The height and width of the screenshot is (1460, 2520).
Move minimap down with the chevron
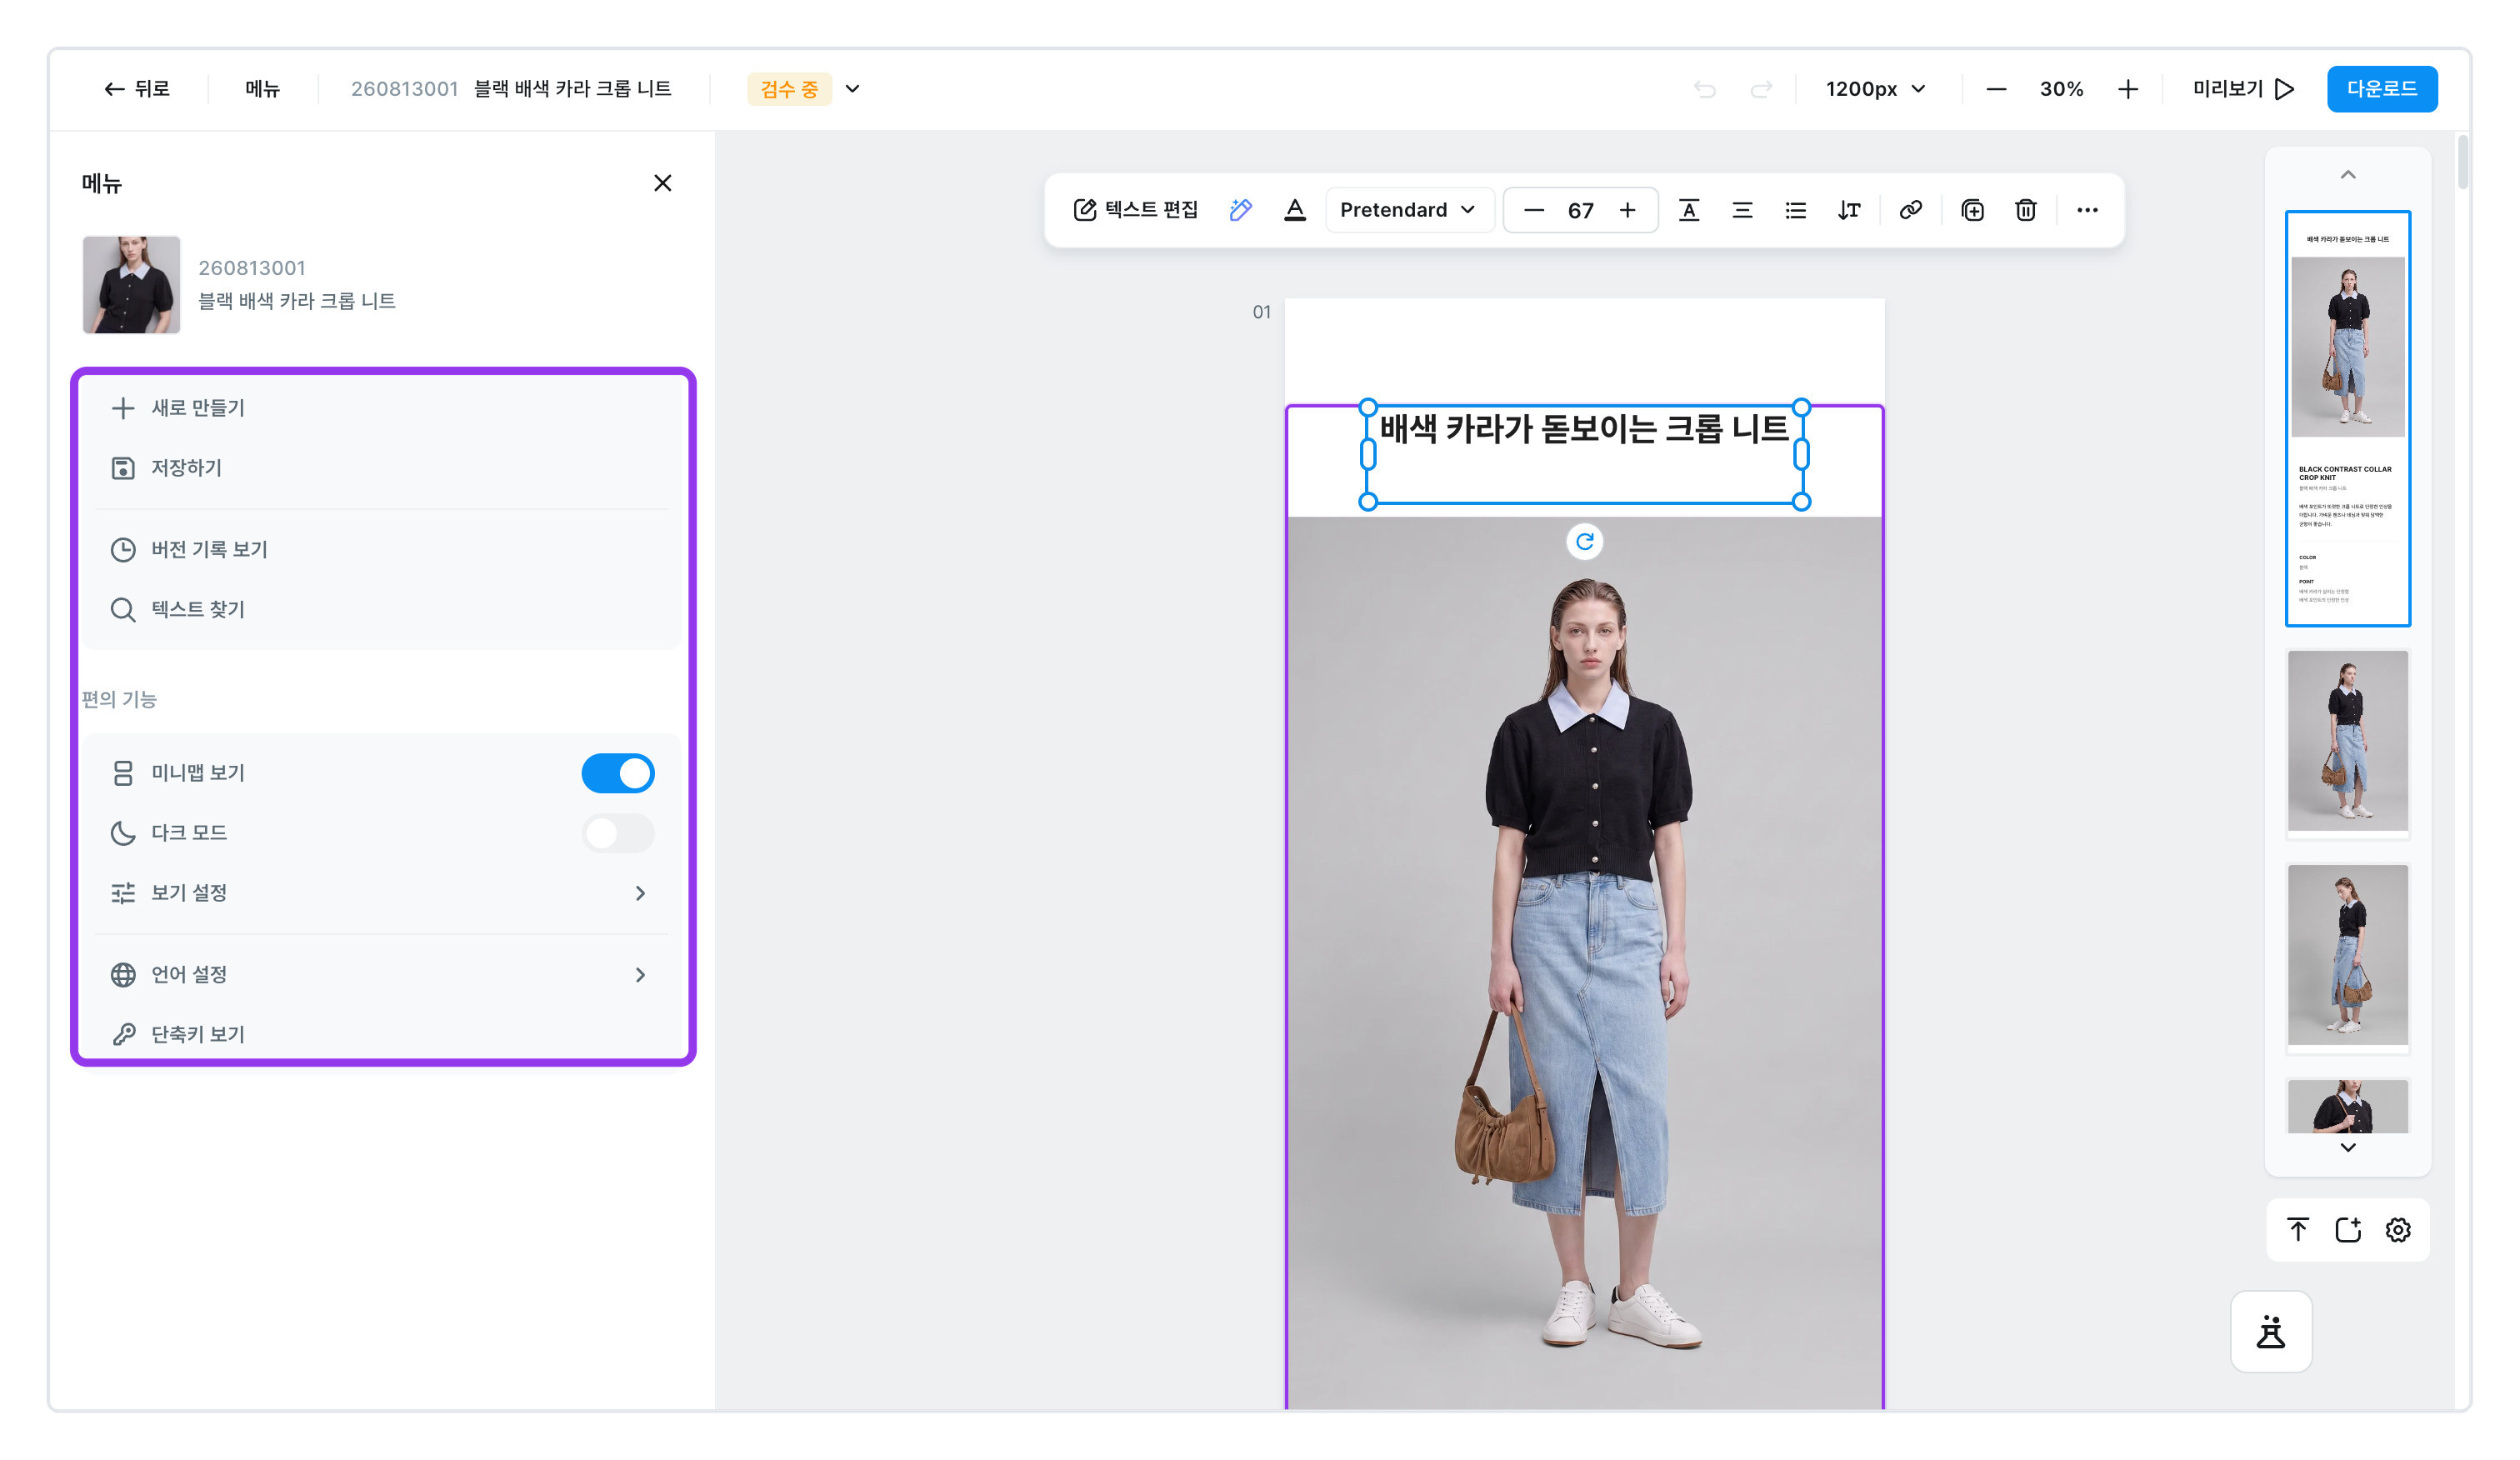tap(2348, 1148)
